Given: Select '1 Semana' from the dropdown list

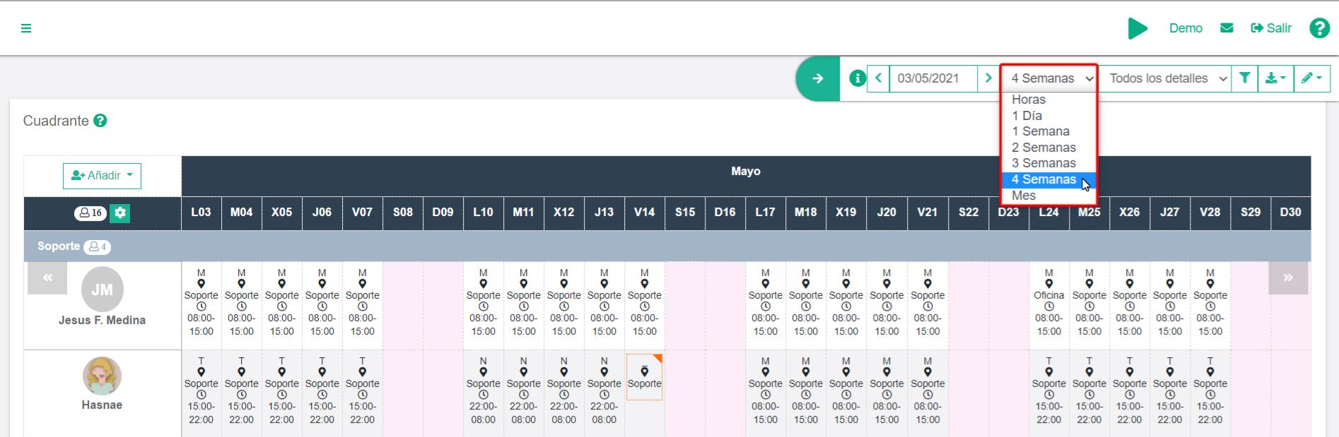Looking at the screenshot, I should (1040, 131).
